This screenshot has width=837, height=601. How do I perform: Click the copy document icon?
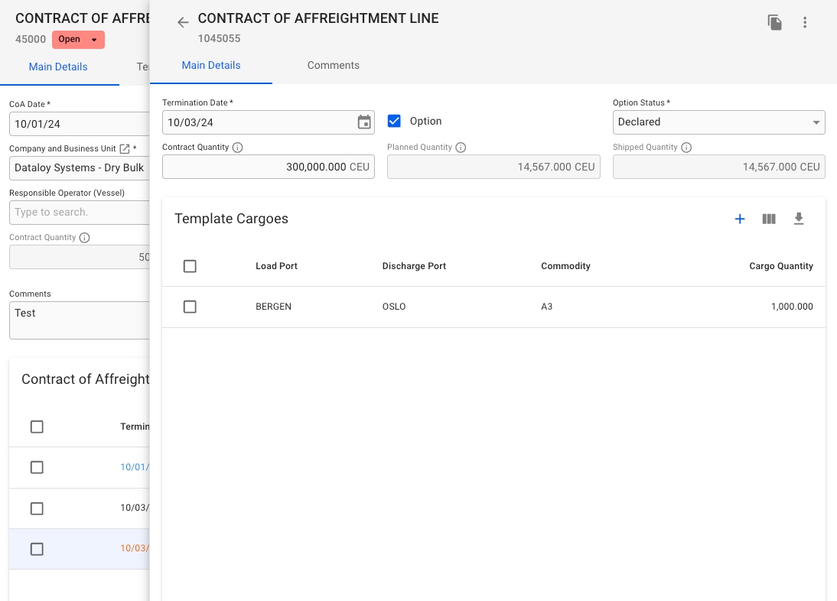click(775, 22)
